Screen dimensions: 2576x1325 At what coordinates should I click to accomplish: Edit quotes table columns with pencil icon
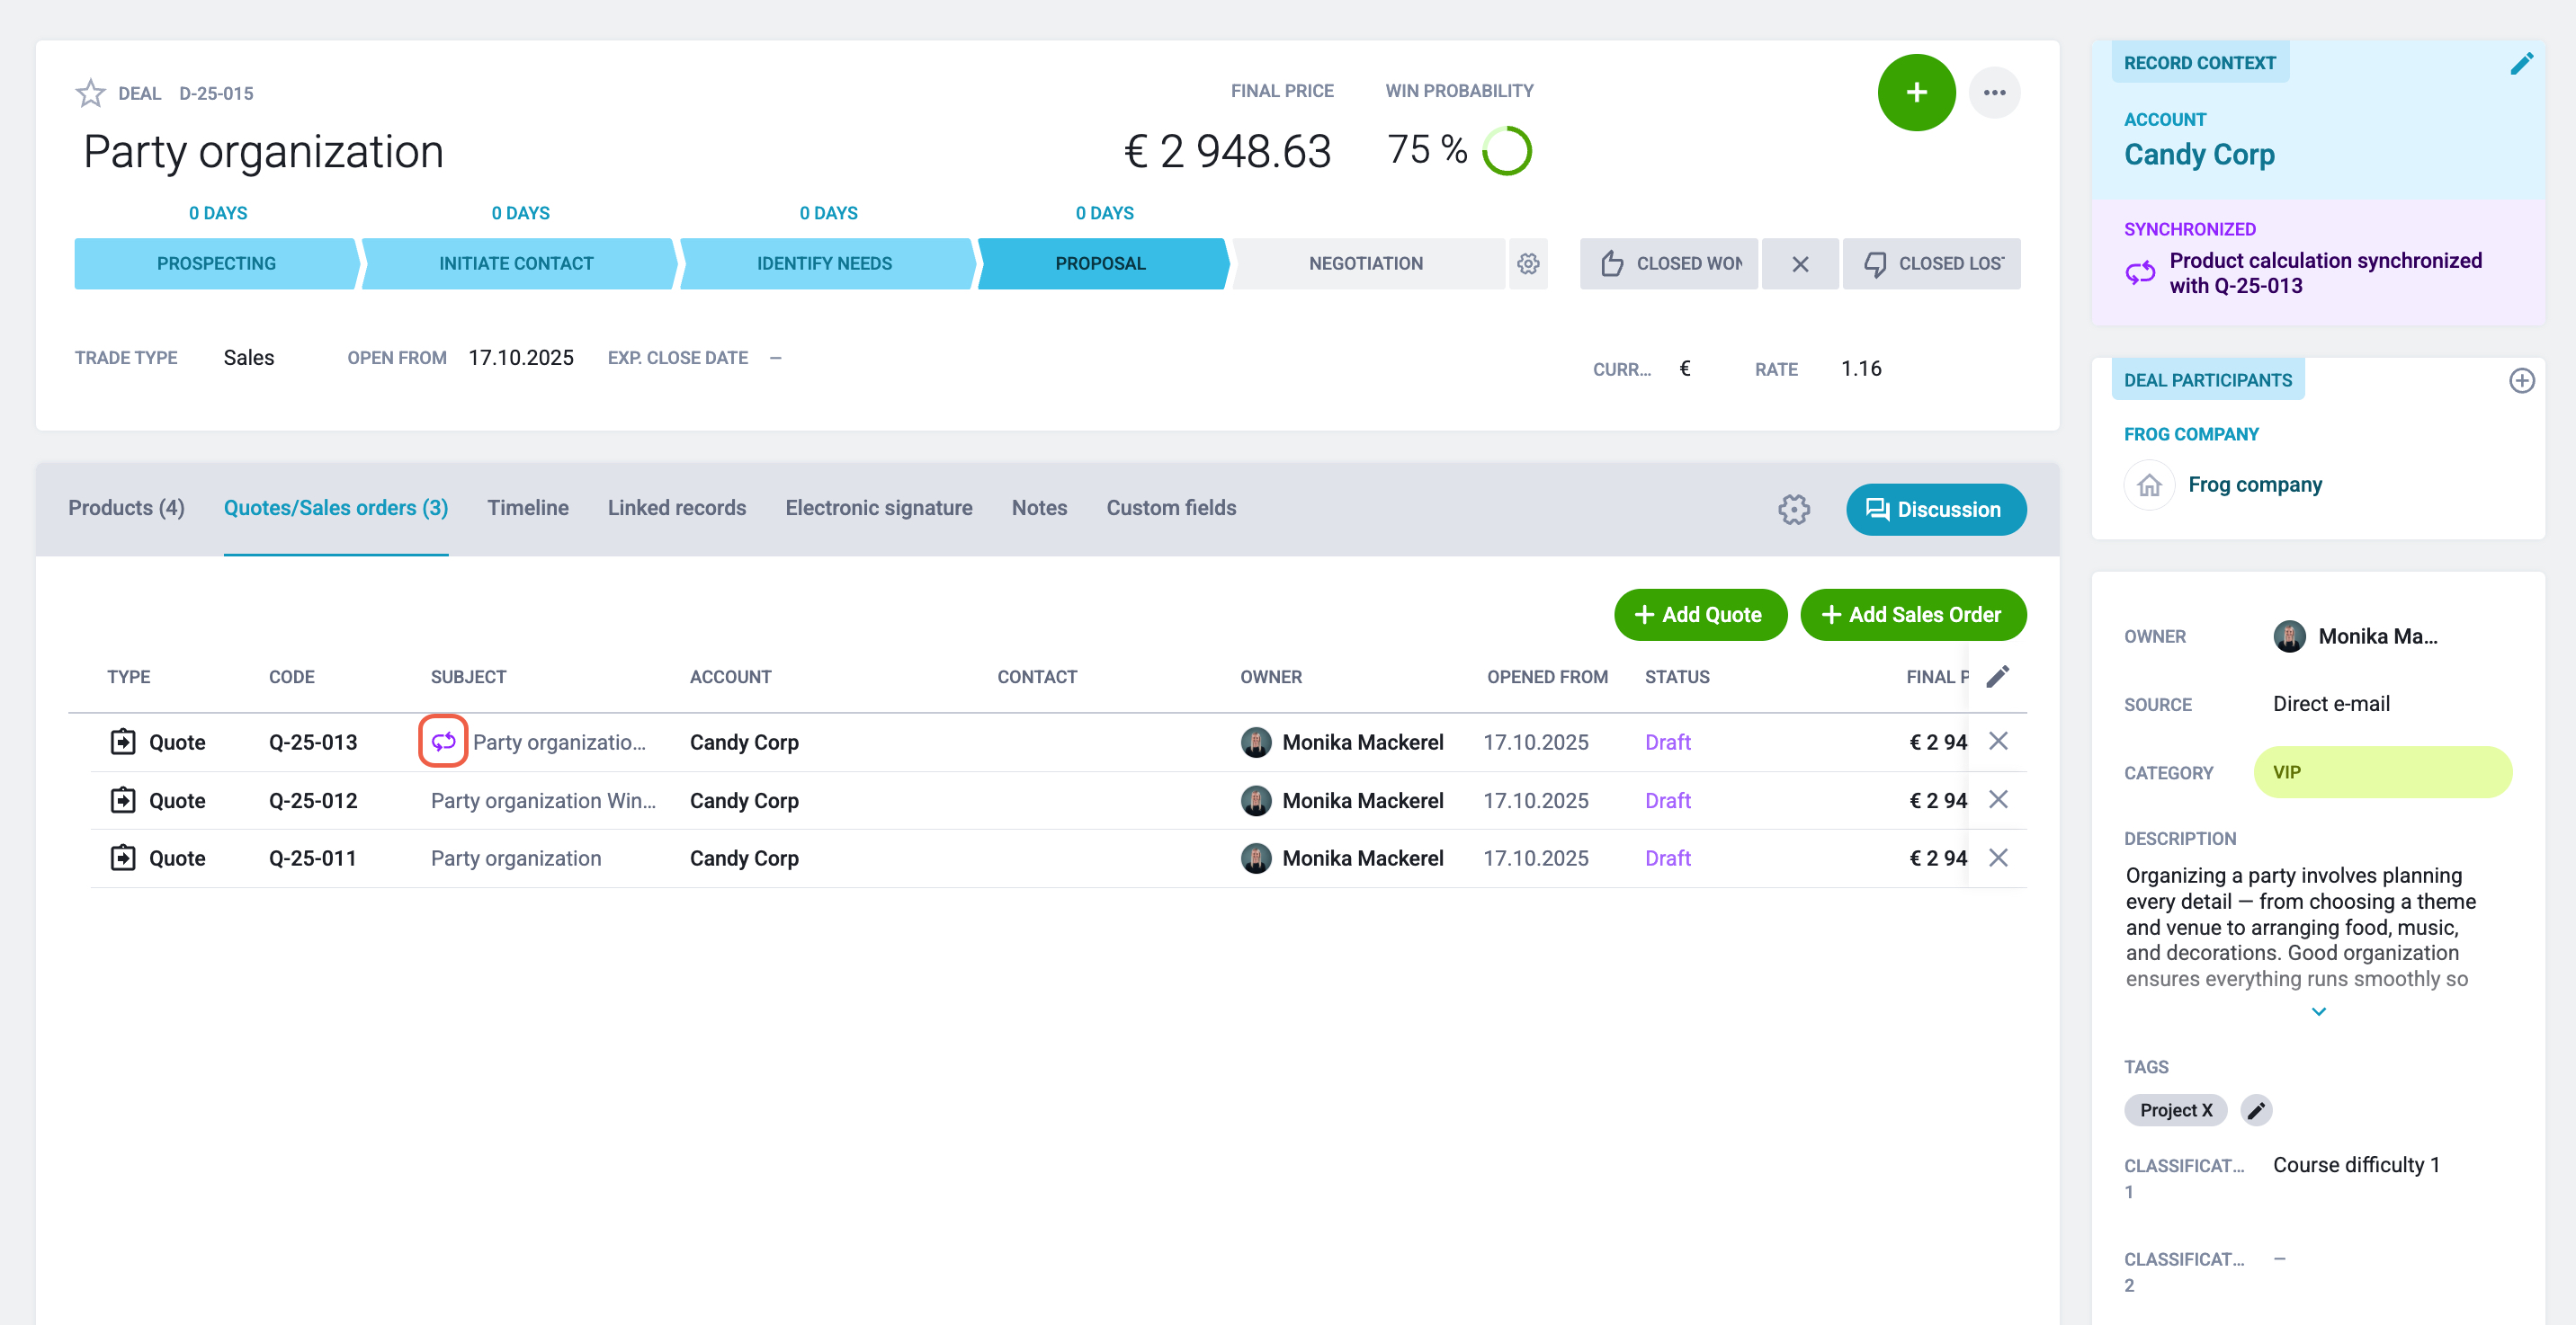(1998, 678)
